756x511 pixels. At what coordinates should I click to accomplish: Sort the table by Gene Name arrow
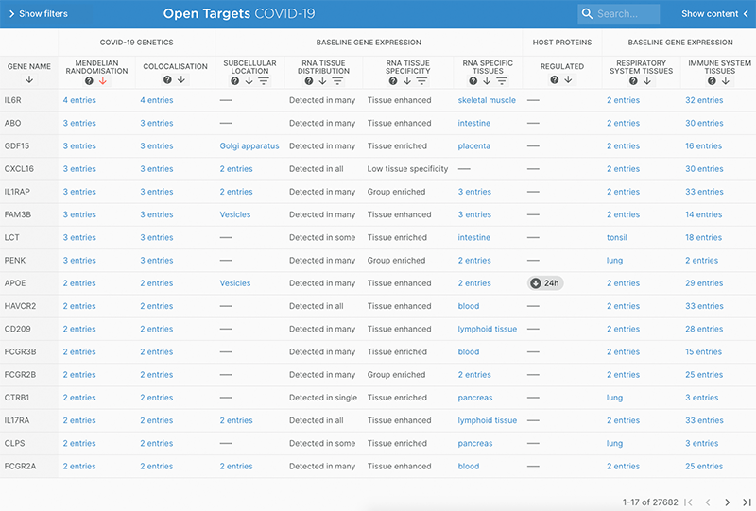(29, 79)
